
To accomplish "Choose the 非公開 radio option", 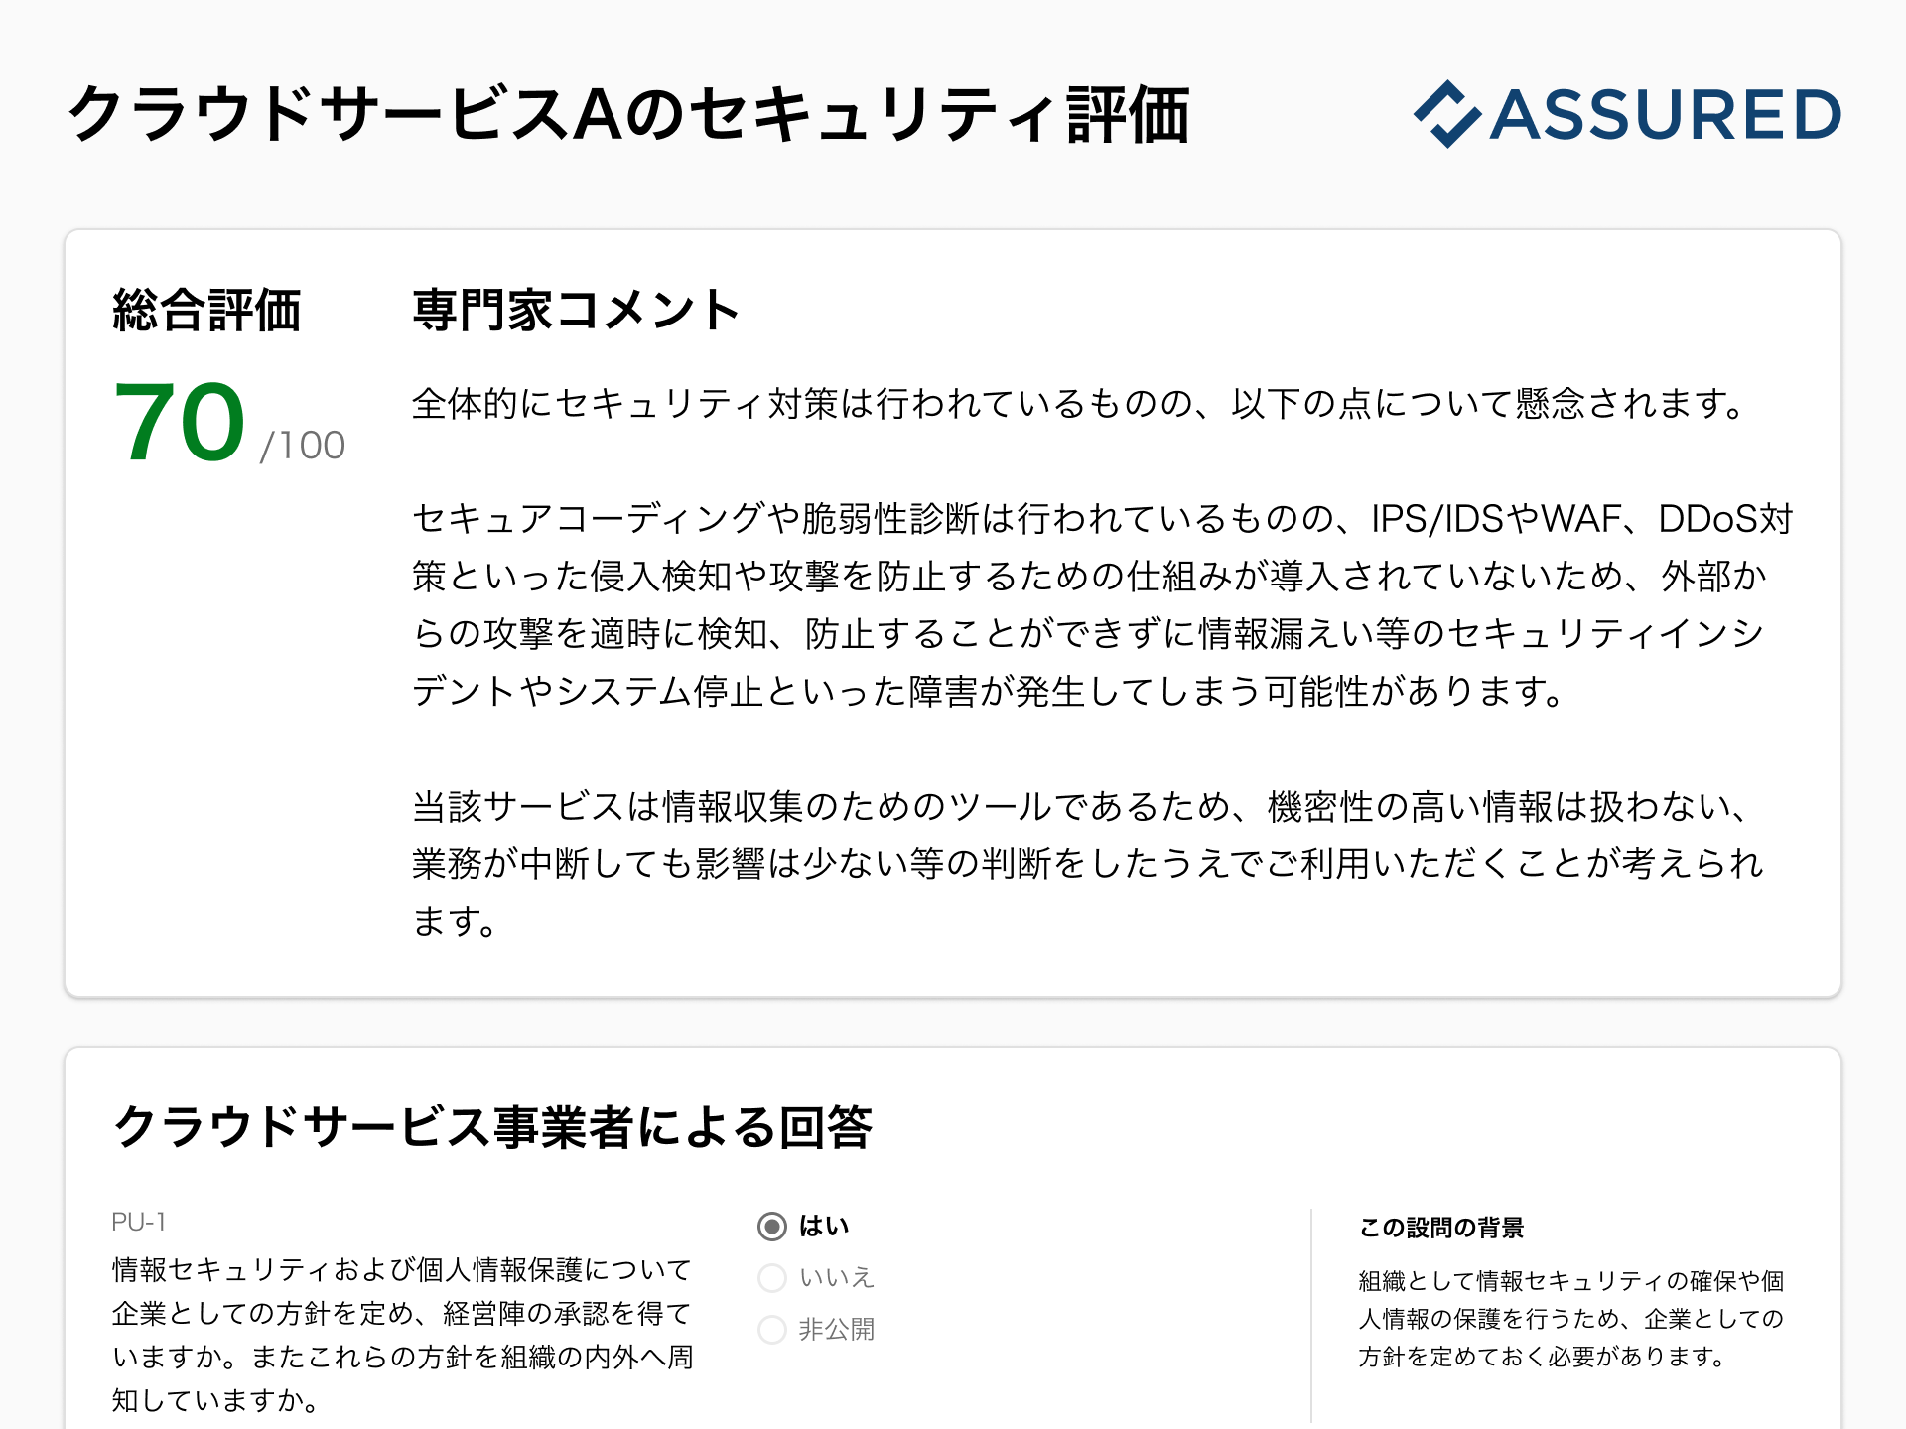I will coord(772,1330).
